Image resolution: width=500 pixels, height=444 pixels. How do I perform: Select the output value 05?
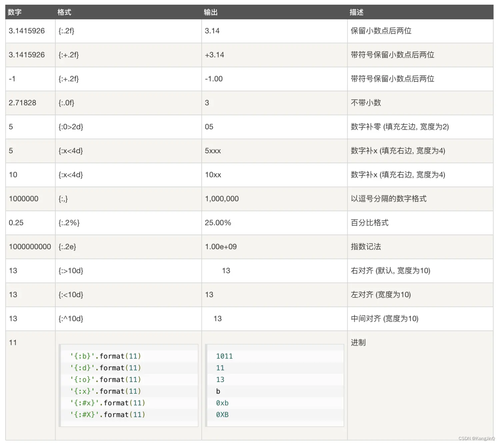tap(209, 127)
